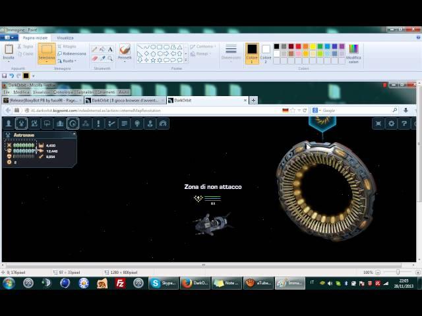The image size is (422, 316).
Task: Click the blue Undo arrow
Action: click(12, 76)
